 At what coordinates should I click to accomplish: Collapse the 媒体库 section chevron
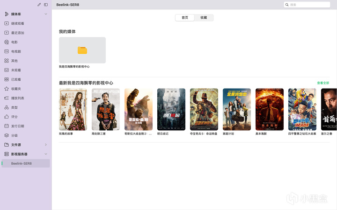click(x=46, y=14)
